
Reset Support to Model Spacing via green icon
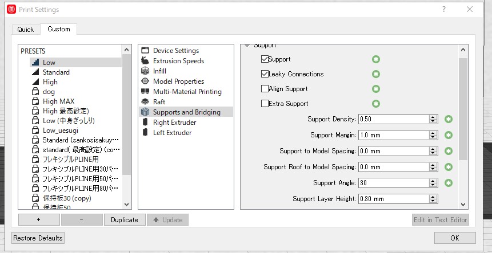(449, 151)
